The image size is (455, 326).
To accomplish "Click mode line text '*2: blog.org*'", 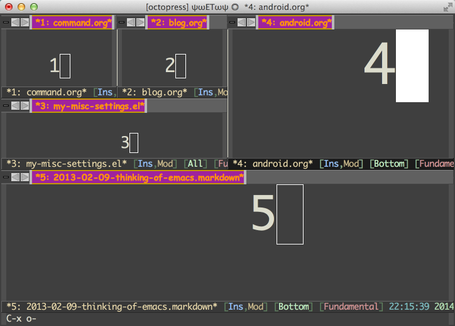I will [x=155, y=92].
